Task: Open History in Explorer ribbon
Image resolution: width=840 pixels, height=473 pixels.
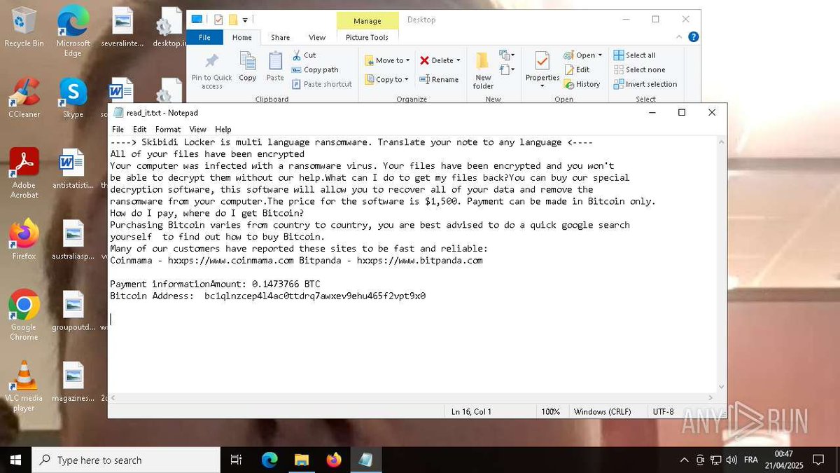Action: (x=582, y=84)
